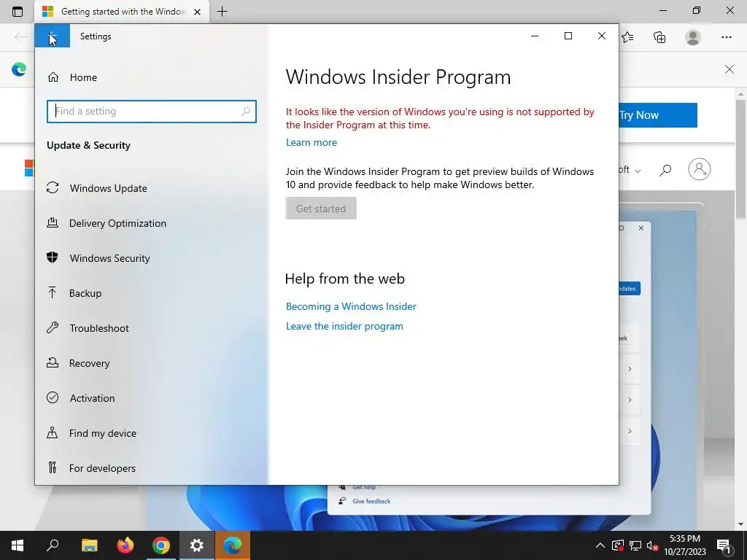The image size is (747, 560).
Task: Open Delivery Optimization section
Action: tap(152, 223)
